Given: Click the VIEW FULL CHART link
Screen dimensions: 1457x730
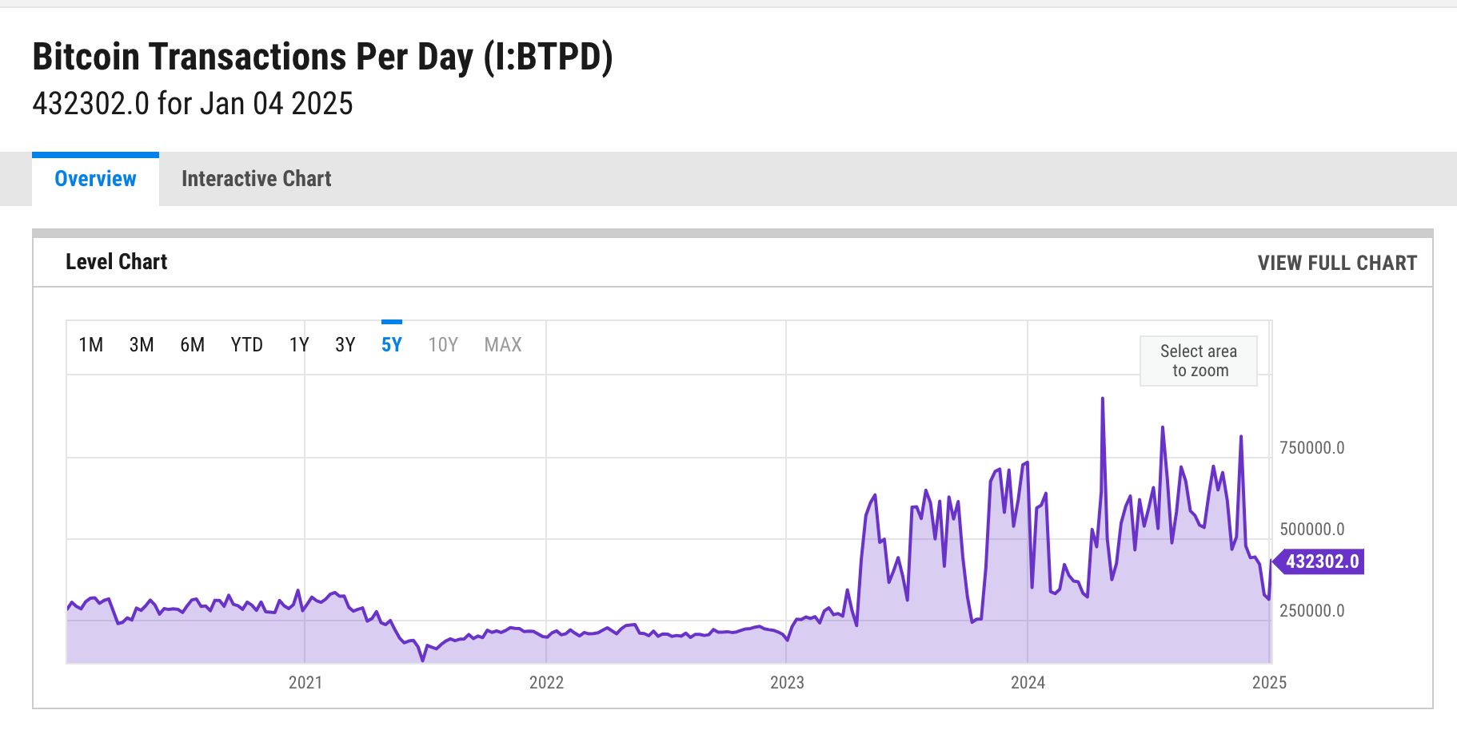Looking at the screenshot, I should click(x=1337, y=263).
